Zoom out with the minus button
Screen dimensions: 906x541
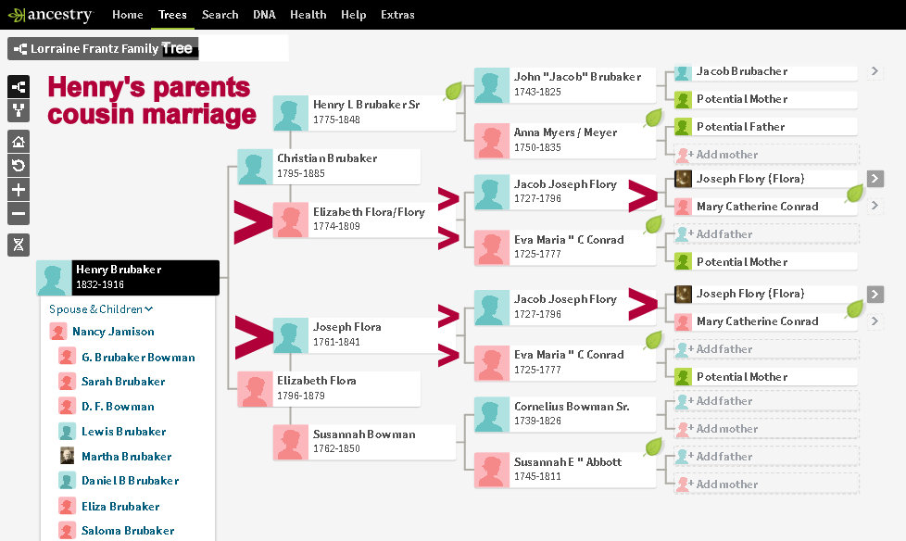pos(19,214)
